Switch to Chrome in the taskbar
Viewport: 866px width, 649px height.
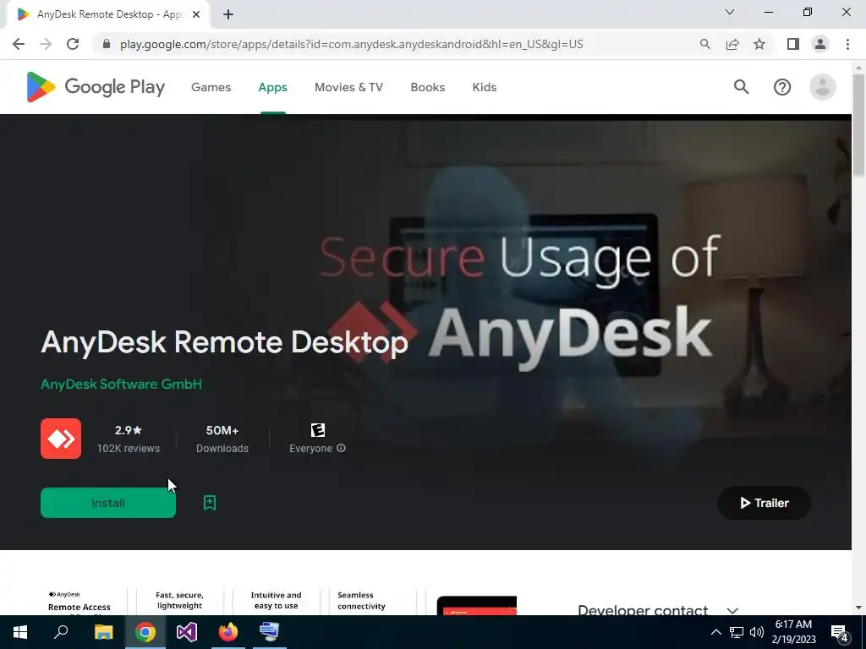145,632
